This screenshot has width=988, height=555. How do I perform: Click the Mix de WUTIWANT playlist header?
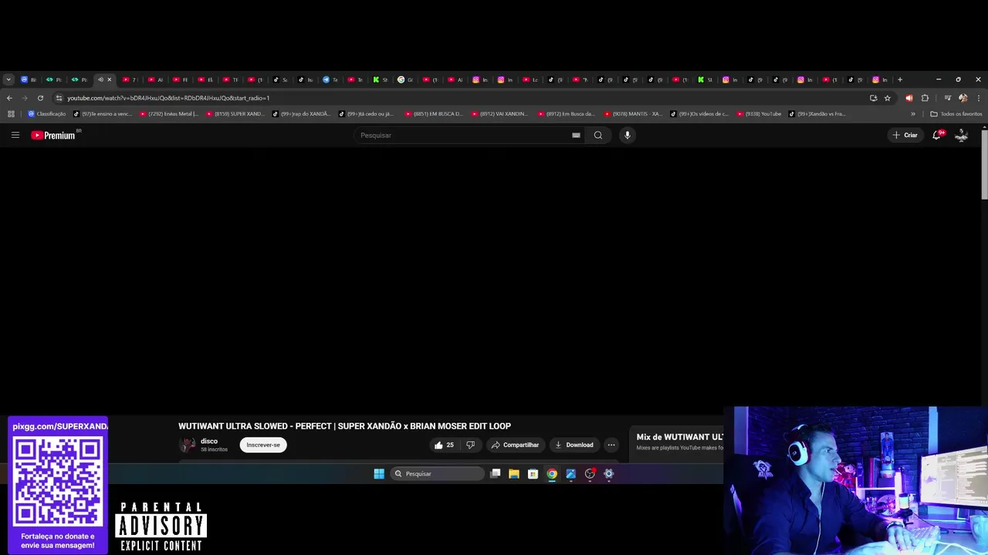[x=679, y=437]
